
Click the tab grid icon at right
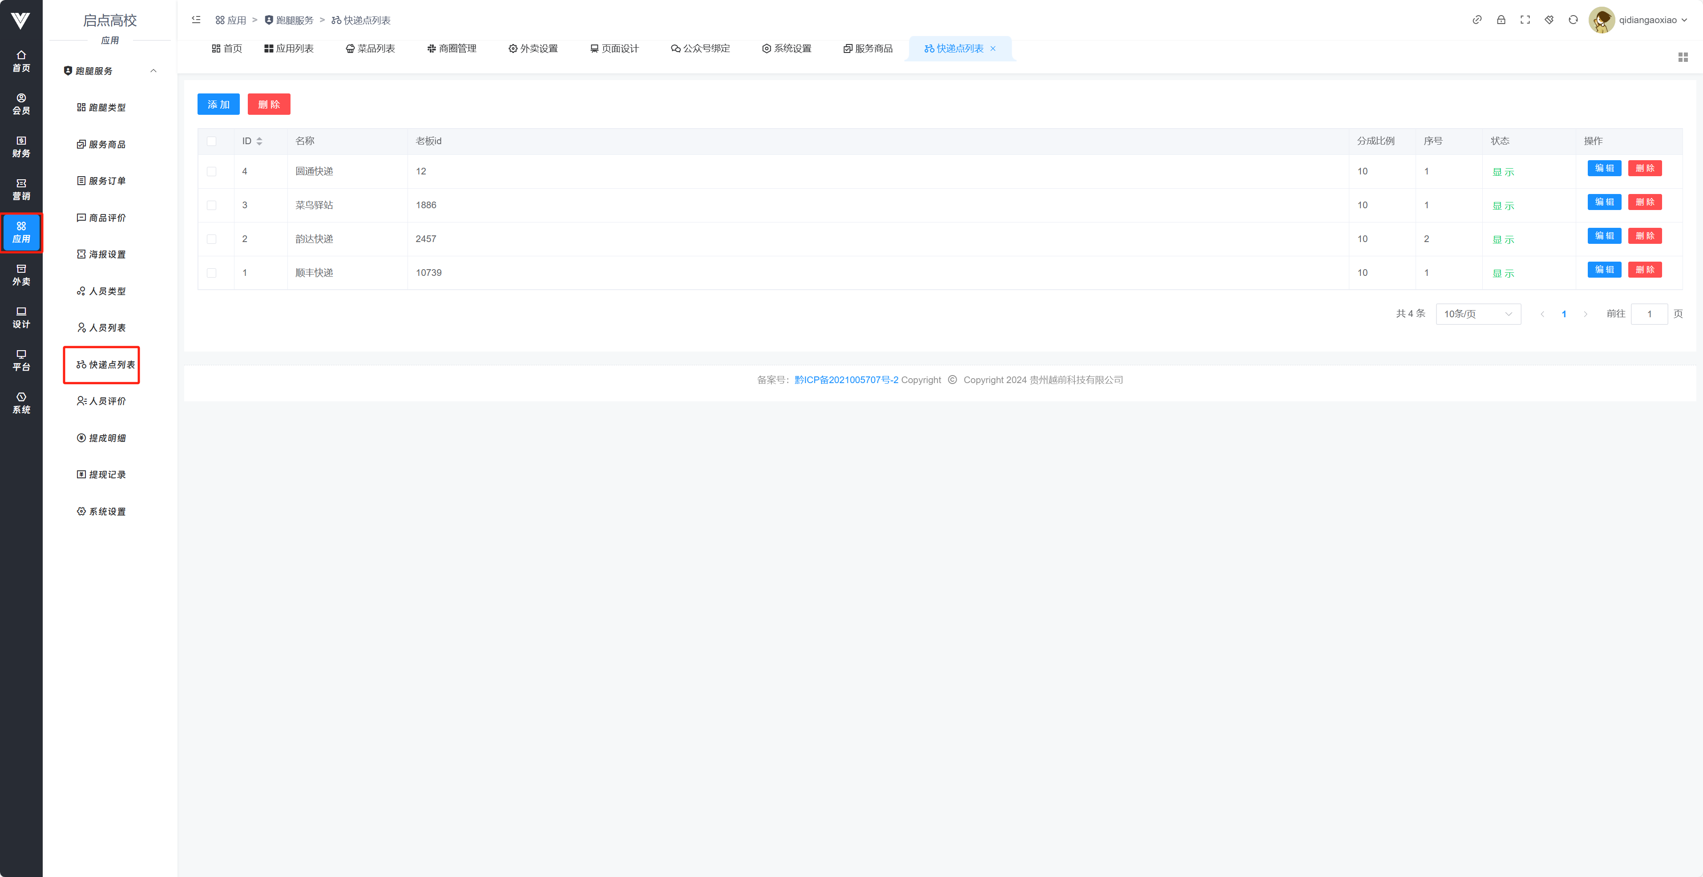point(1683,57)
